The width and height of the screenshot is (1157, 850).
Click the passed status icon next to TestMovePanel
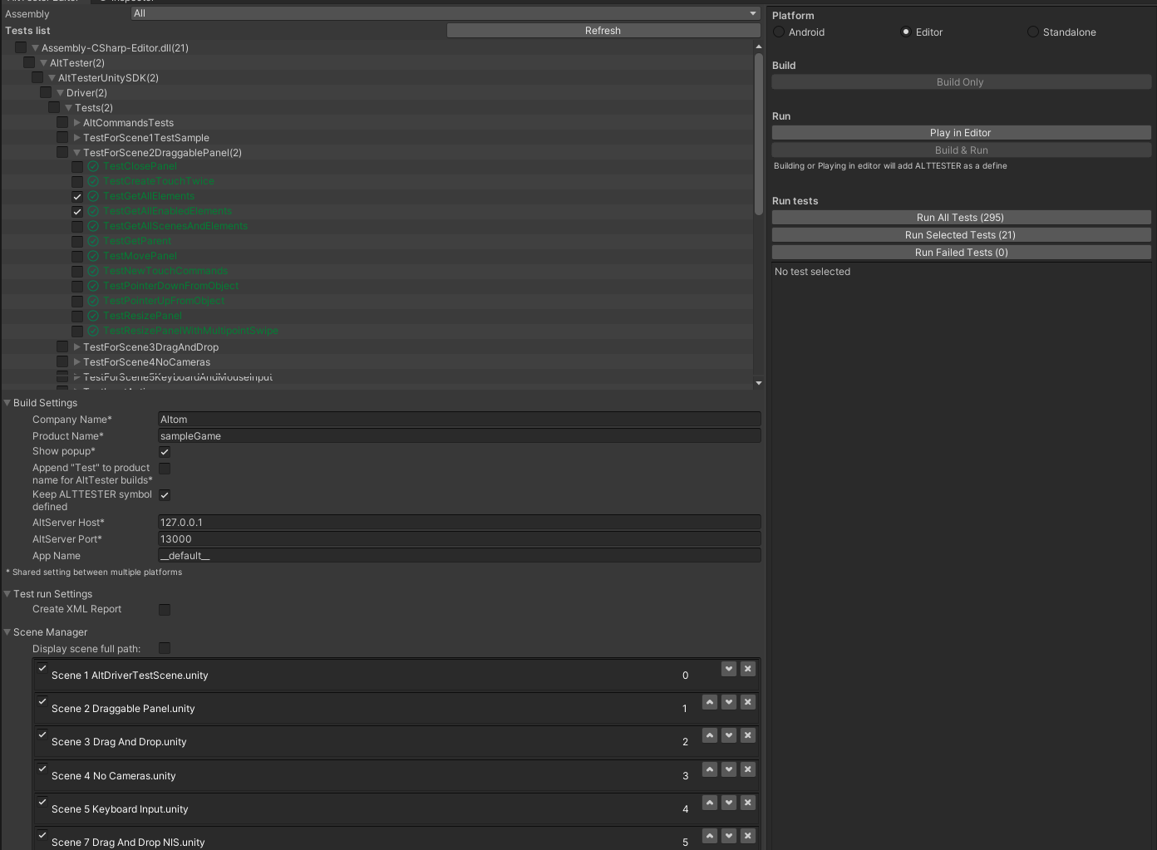[91, 255]
